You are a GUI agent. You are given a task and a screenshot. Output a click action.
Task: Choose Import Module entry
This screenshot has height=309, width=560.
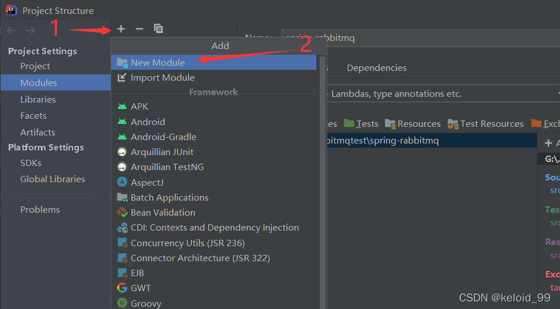214,77
